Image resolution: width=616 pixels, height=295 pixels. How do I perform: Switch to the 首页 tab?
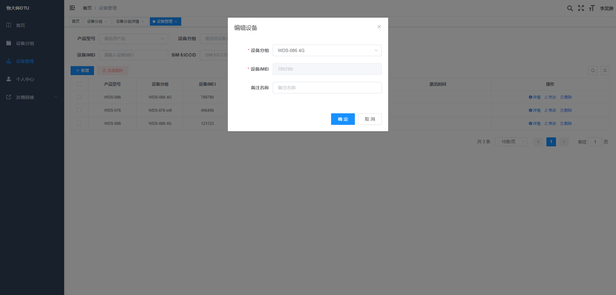[76, 22]
